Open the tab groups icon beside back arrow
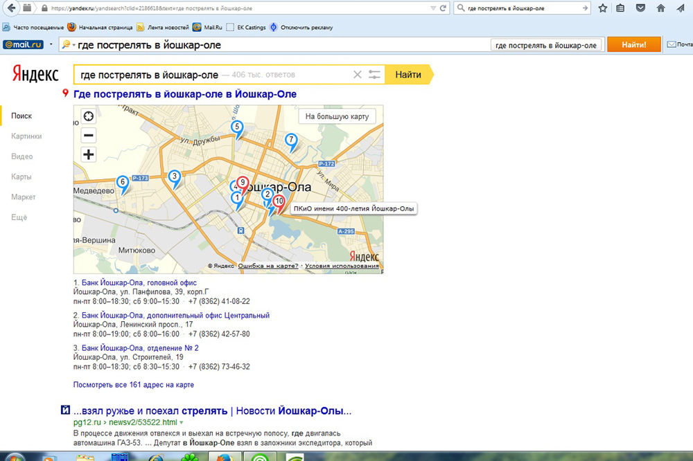 27,8
